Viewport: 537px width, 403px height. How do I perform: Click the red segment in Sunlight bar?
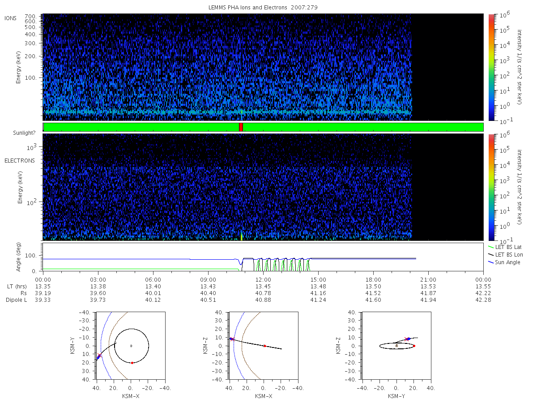[241, 127]
